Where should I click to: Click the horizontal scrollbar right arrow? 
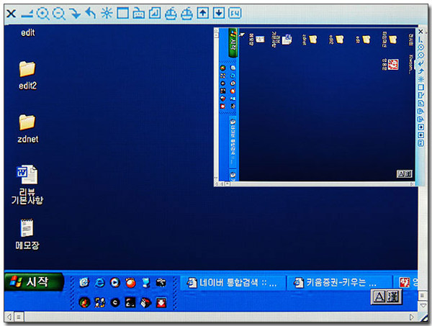point(412,317)
